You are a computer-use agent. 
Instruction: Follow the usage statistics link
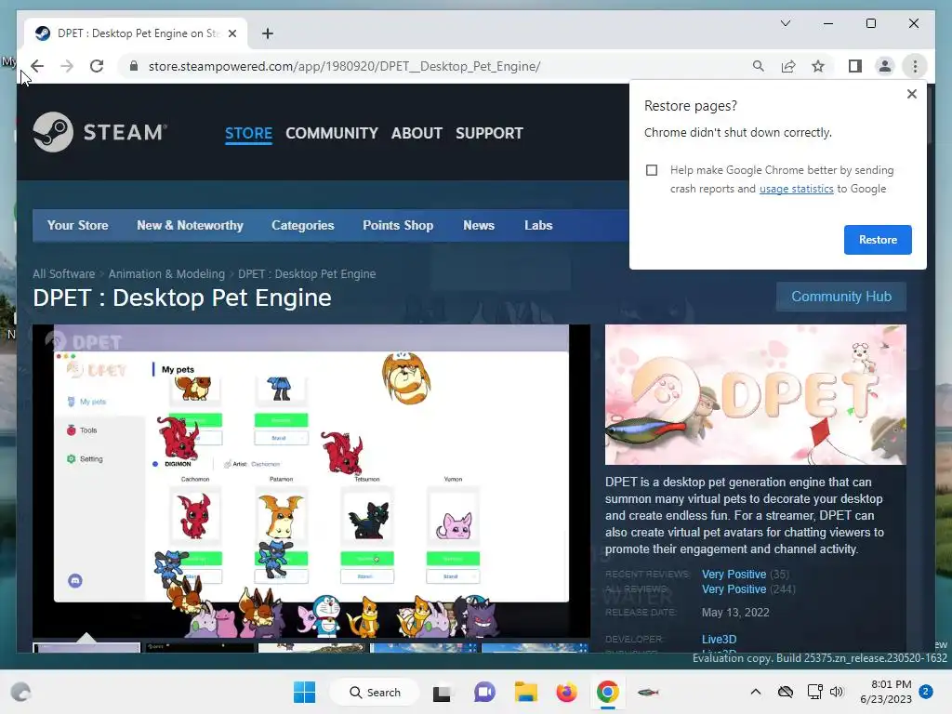[x=796, y=189]
